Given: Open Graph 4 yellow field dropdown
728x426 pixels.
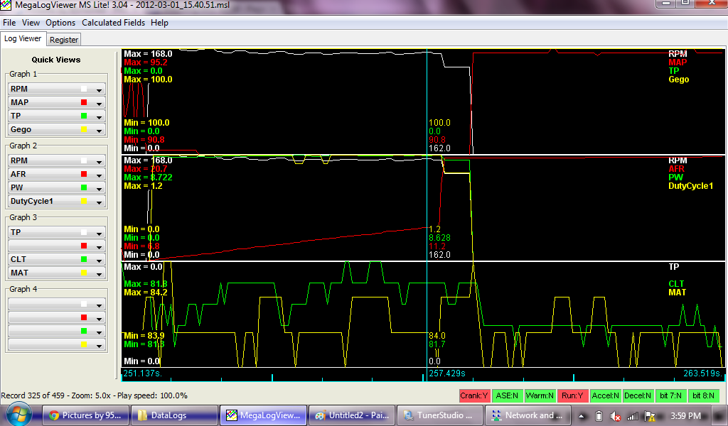Looking at the screenshot, I should tap(57, 344).
